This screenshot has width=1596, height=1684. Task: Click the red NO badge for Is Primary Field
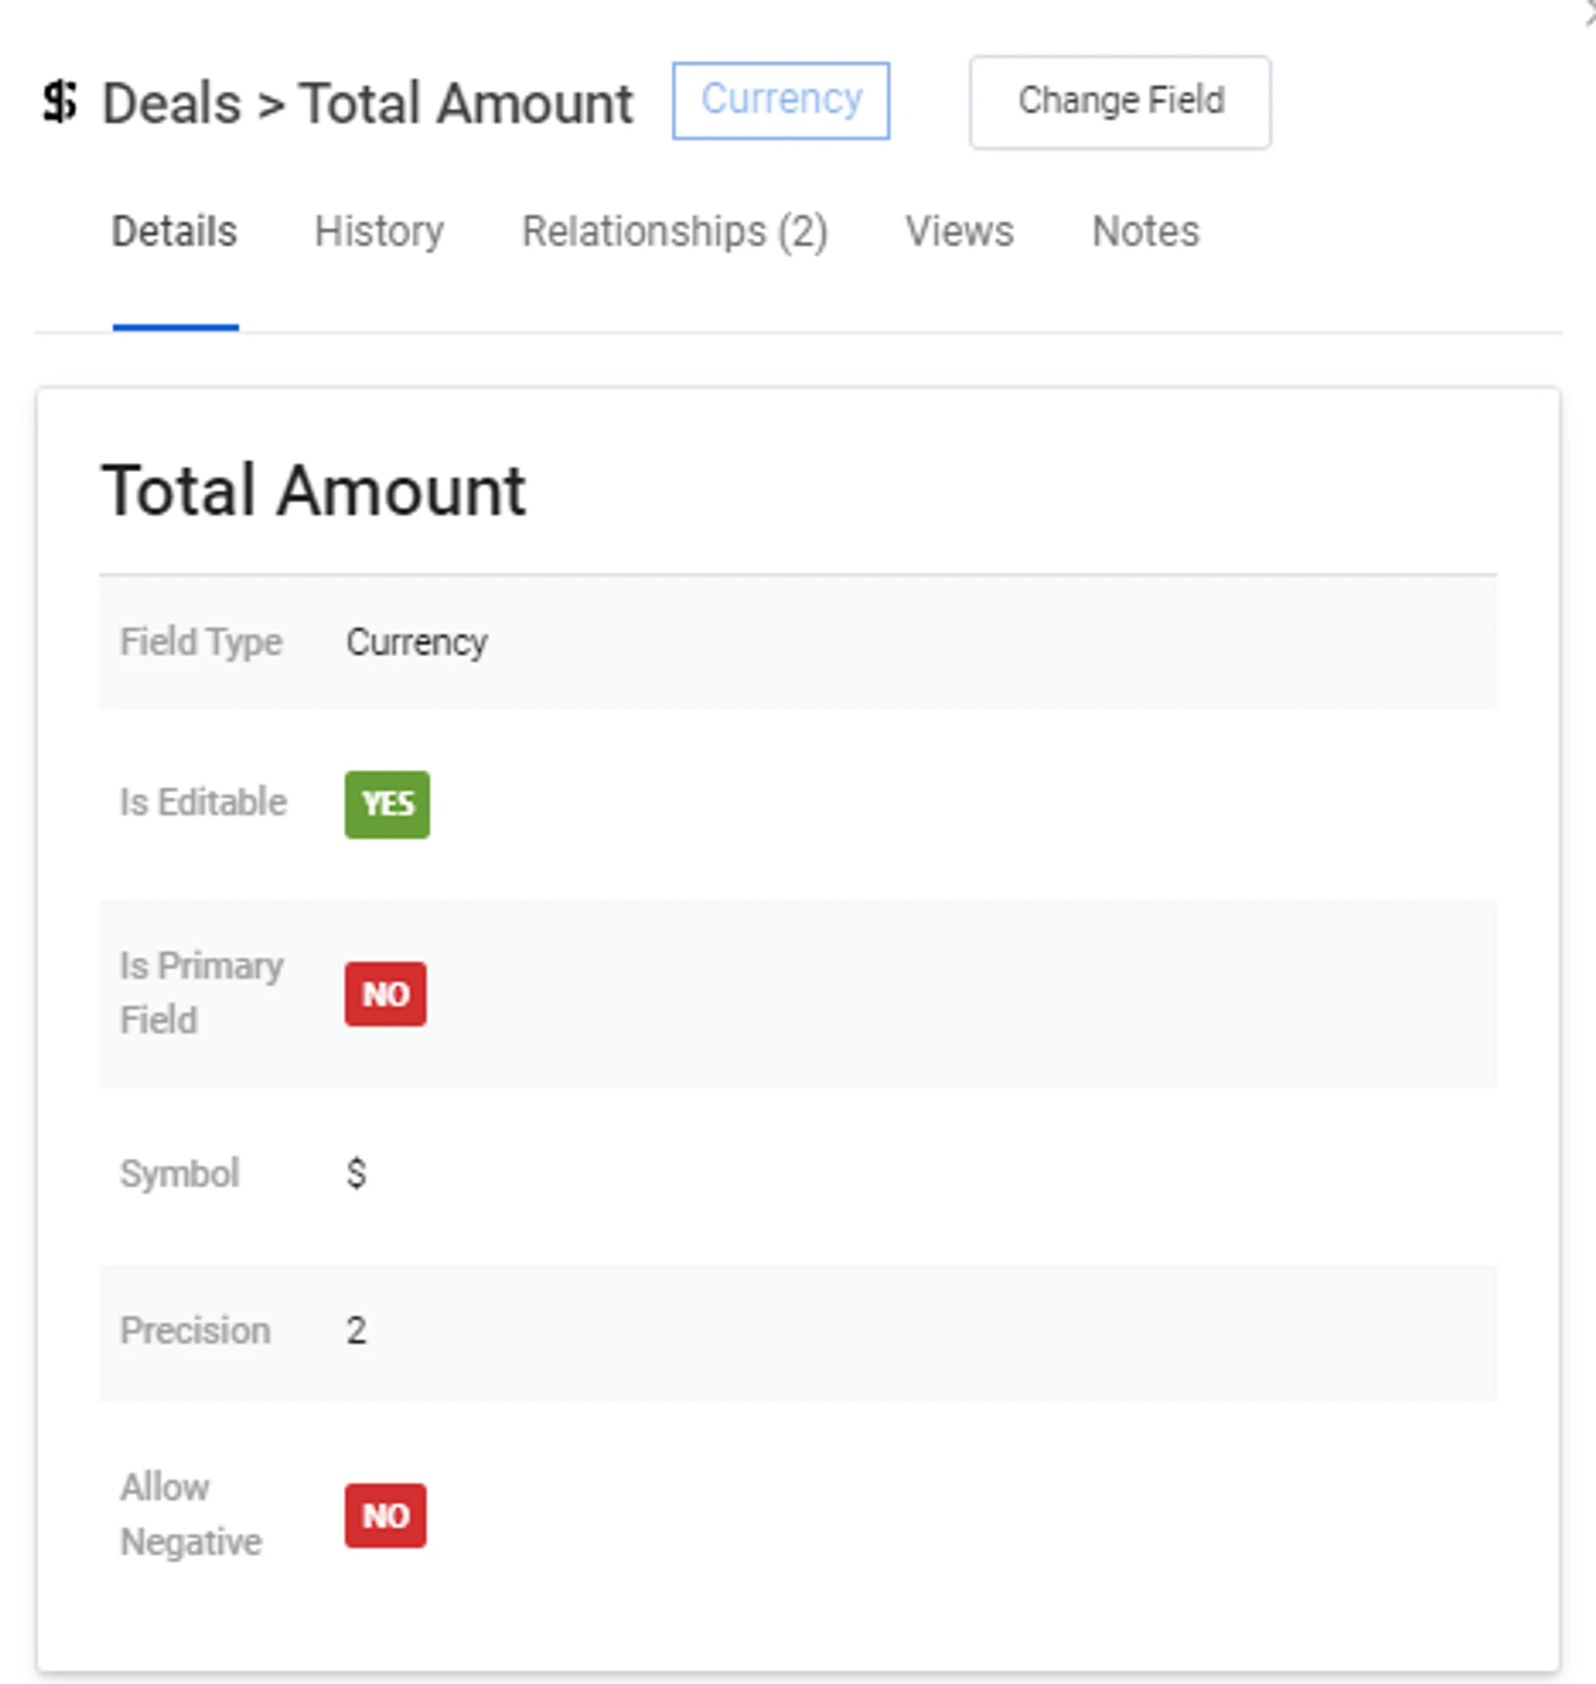(x=386, y=993)
